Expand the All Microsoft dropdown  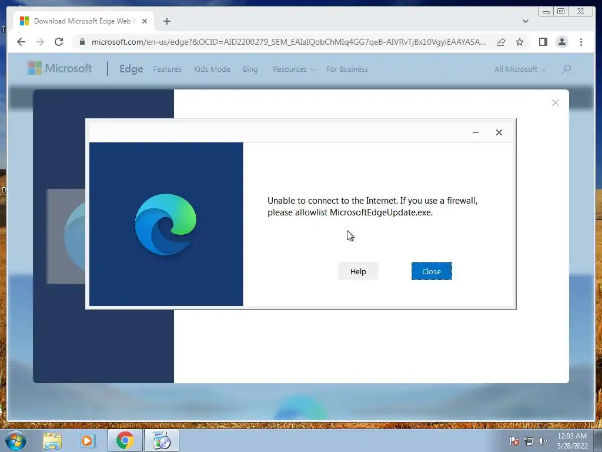pyautogui.click(x=520, y=69)
